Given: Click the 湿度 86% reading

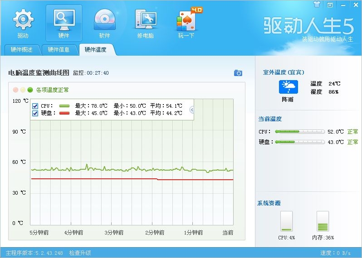Looking at the screenshot, I should (325, 92).
